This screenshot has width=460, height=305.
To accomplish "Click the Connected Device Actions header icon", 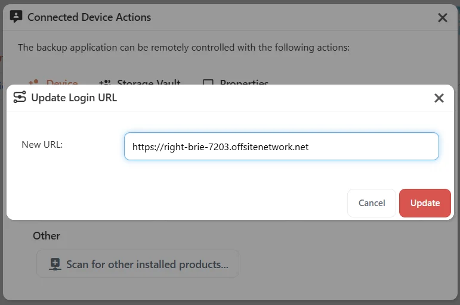I will [16, 17].
